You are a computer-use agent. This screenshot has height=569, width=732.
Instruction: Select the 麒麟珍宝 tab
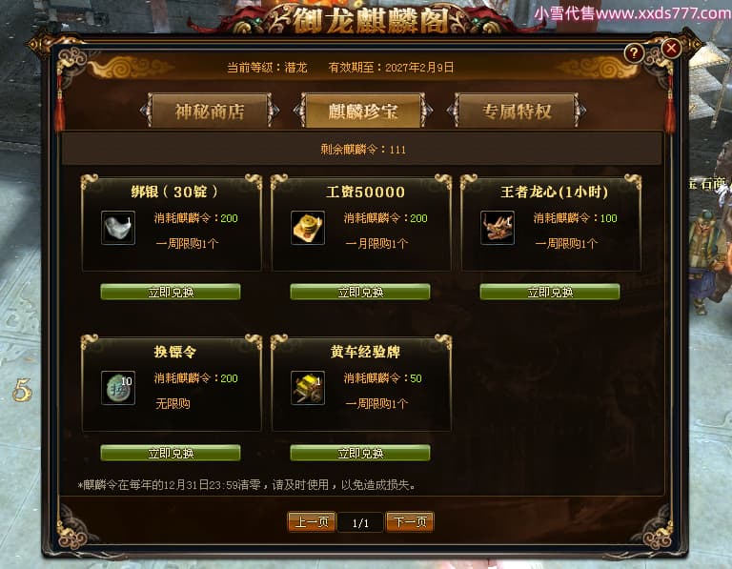(x=363, y=112)
